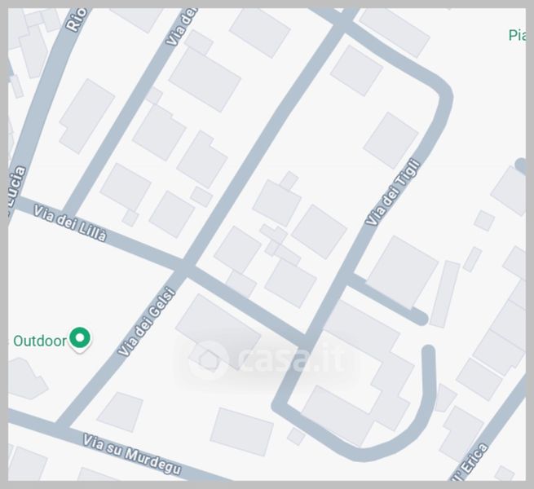The height and width of the screenshot is (489, 534).
Task: Click the partially visible Via de street label at top
Action: point(182,27)
